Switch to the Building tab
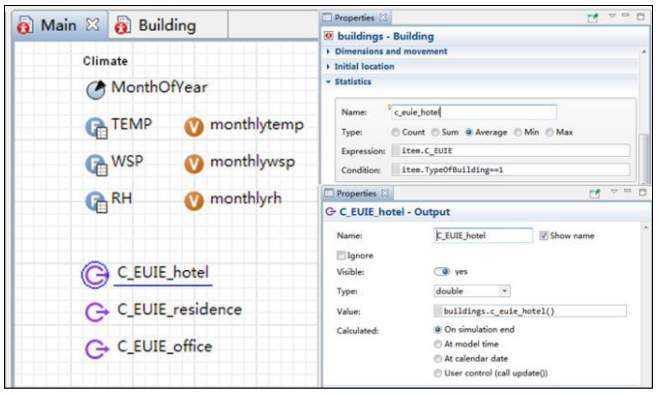The image size is (658, 394). tap(167, 26)
